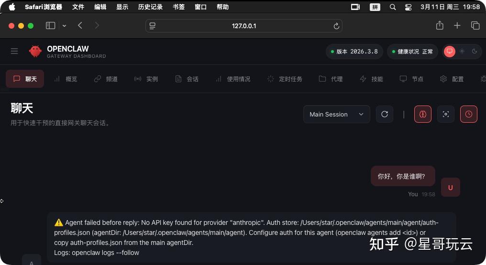Click the OpenClaw red logo

(35, 52)
